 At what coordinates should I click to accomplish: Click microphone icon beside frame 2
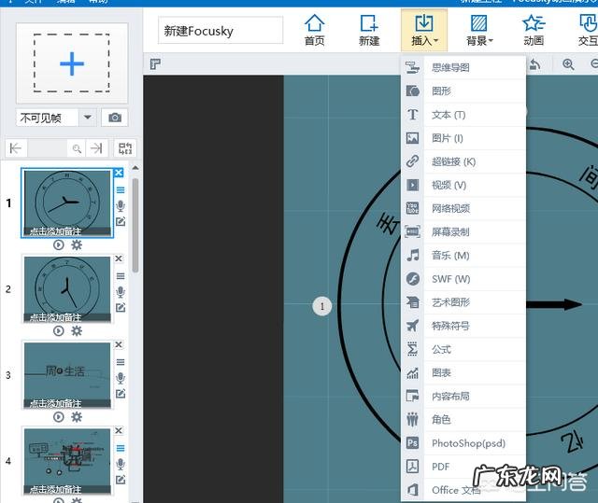[x=120, y=292]
